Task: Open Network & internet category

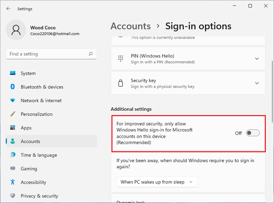Action: coord(51,101)
